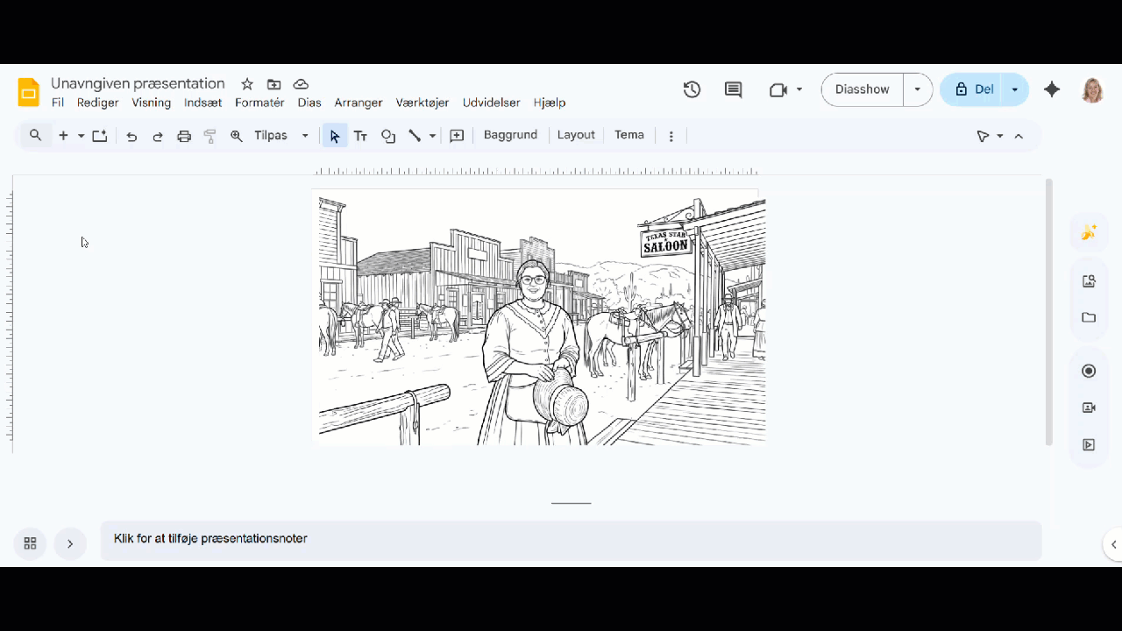Click the Gemini sparkle icon
The width and height of the screenshot is (1122, 631).
[1052, 89]
